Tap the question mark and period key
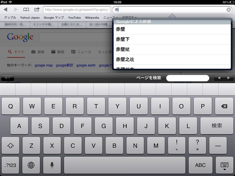This screenshot has height=176, width=235. coord(197,145)
